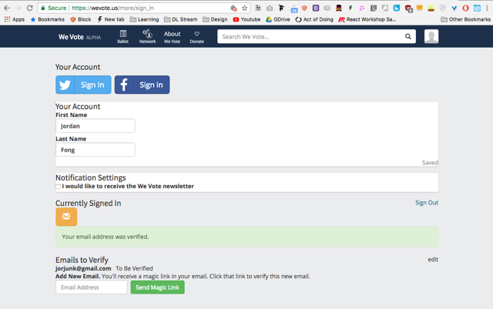The height and width of the screenshot is (309, 493).
Task: Focus the Last Name field
Action: (96, 150)
